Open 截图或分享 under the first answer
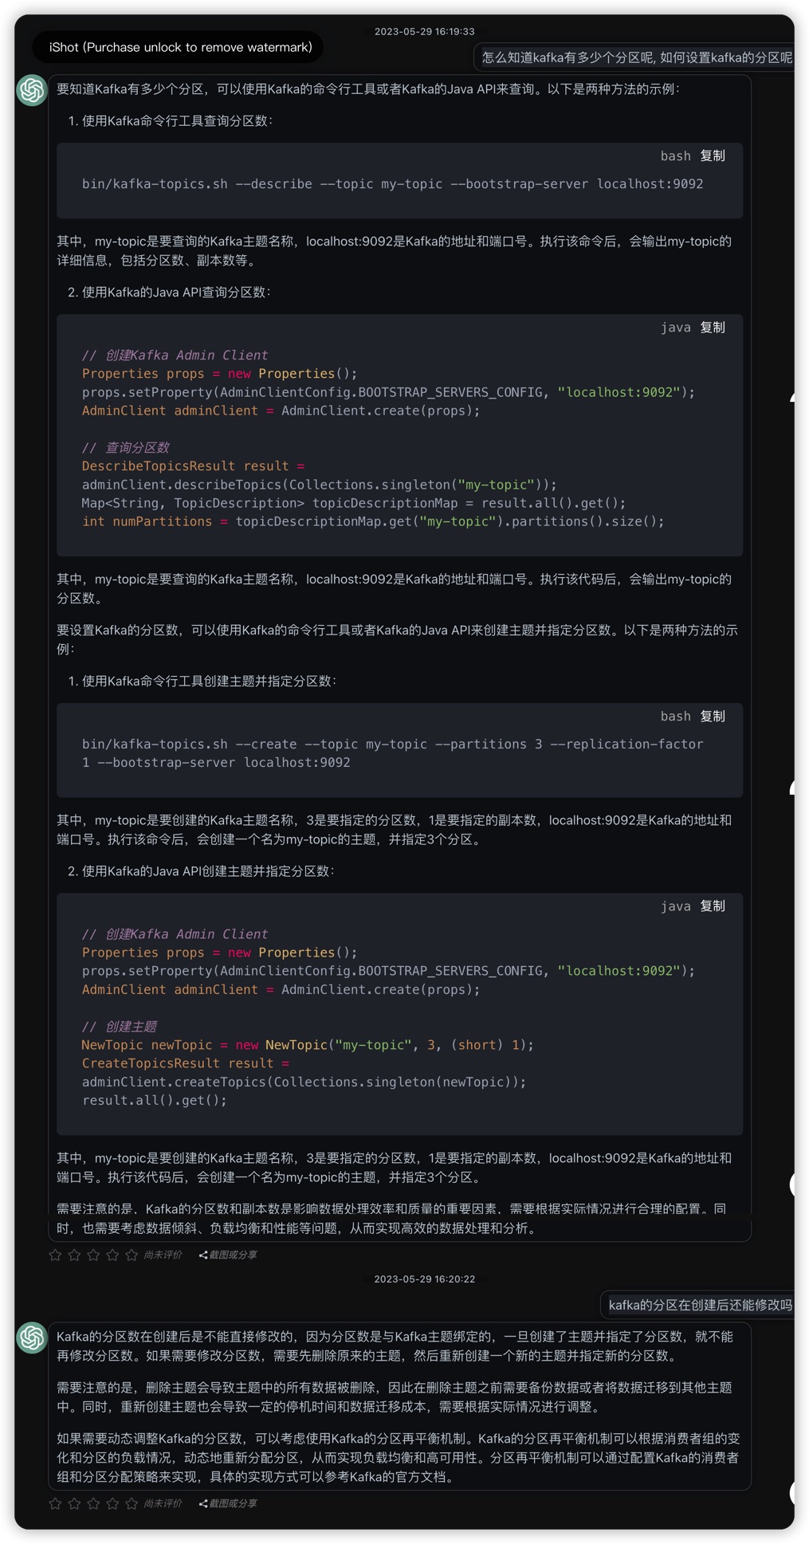Image resolution: width=809 pixels, height=1544 pixels. (229, 1255)
